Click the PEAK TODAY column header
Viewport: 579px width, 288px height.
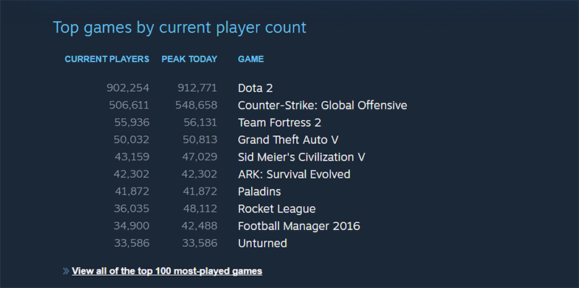click(190, 59)
